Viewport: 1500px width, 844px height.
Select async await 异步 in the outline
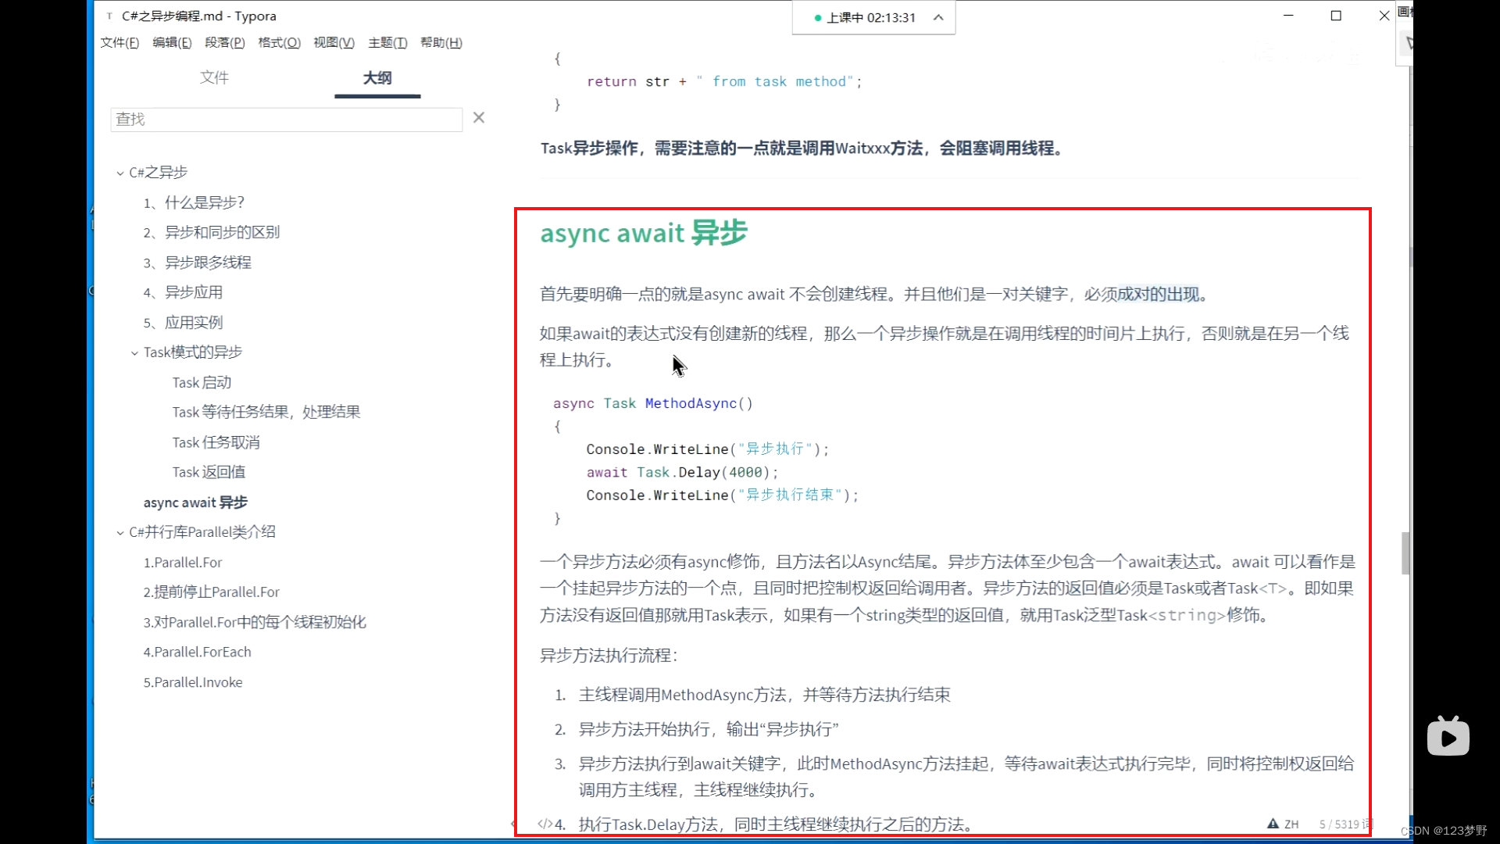195,502
